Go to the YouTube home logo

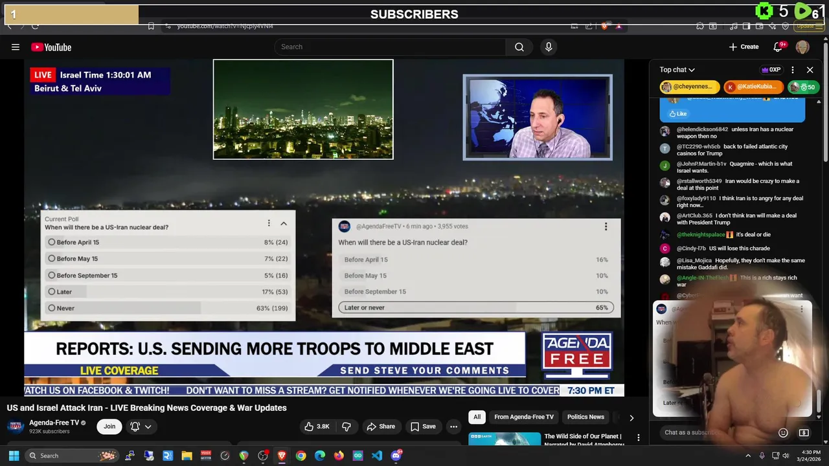51,47
